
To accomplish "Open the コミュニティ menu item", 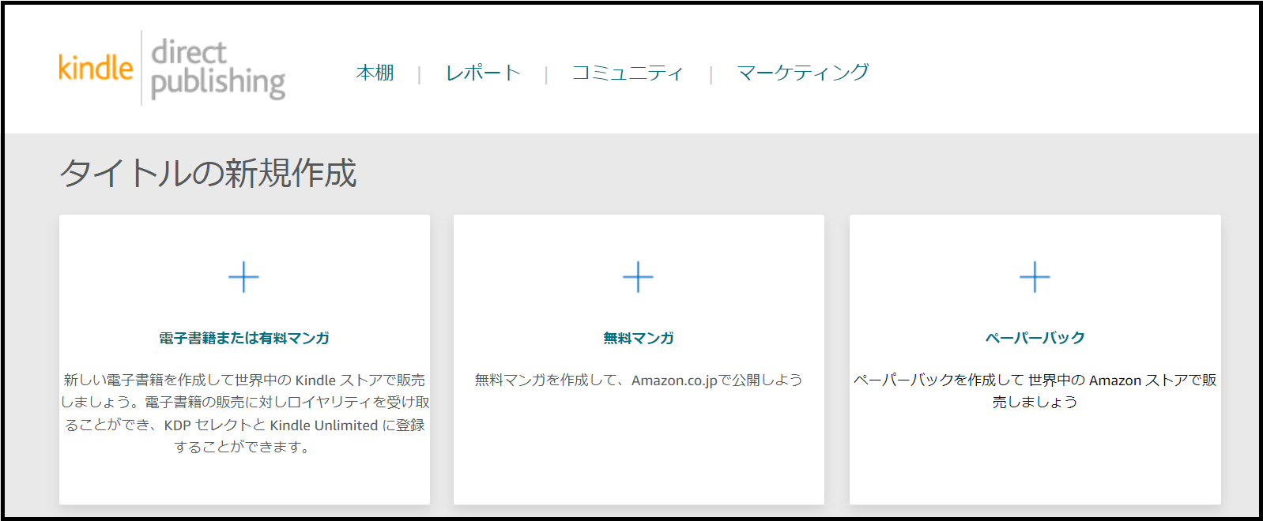I will 628,73.
